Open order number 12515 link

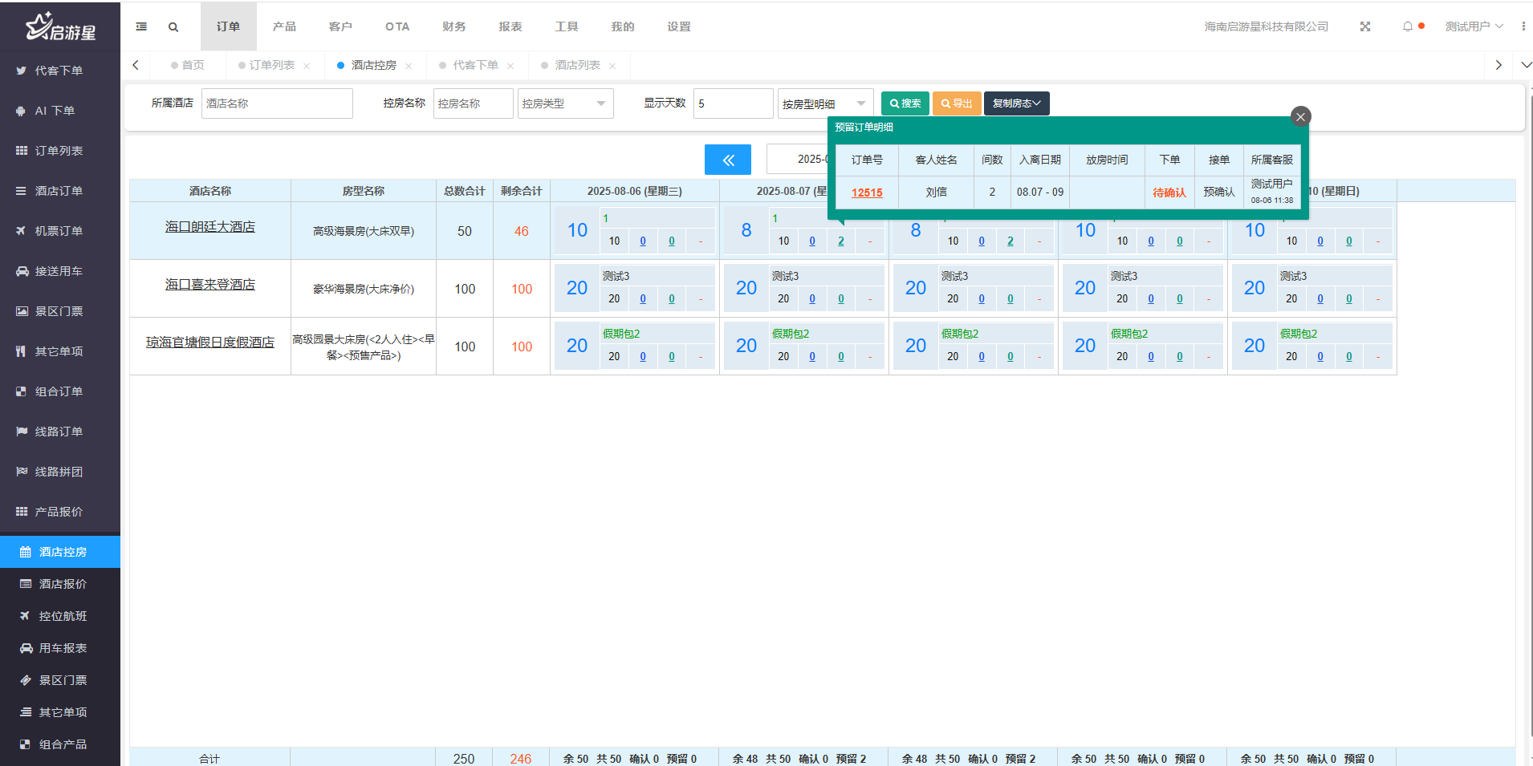[867, 193]
